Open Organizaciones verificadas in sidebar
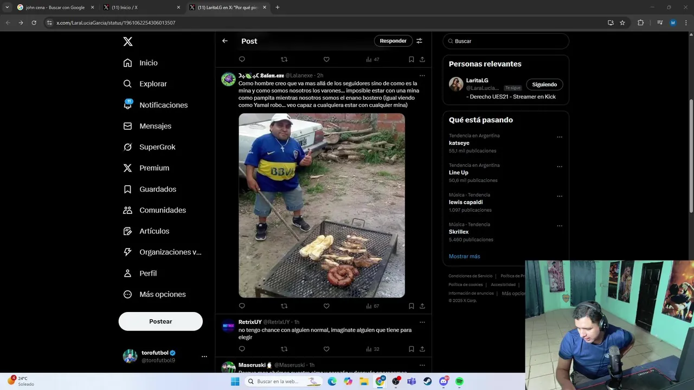The height and width of the screenshot is (390, 694). click(162, 252)
